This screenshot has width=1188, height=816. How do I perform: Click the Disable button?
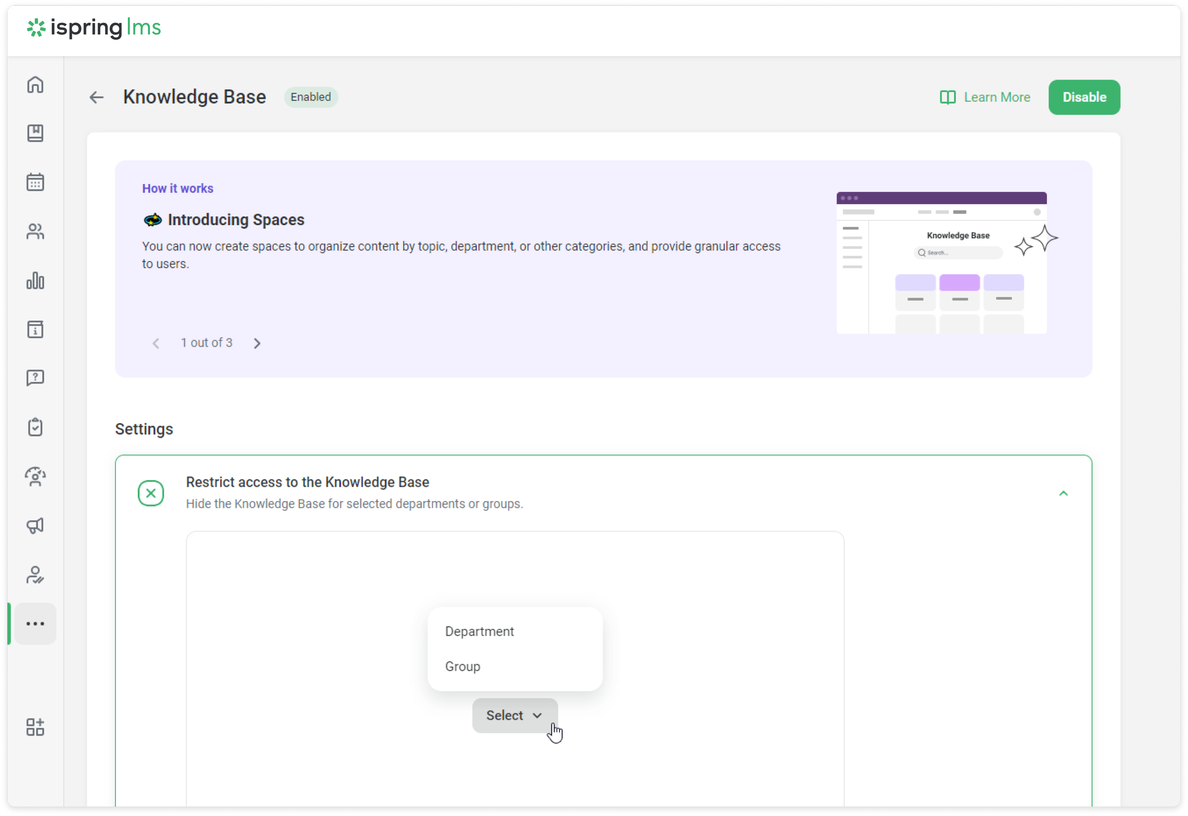1084,97
